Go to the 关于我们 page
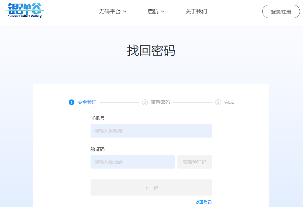 click(x=196, y=11)
